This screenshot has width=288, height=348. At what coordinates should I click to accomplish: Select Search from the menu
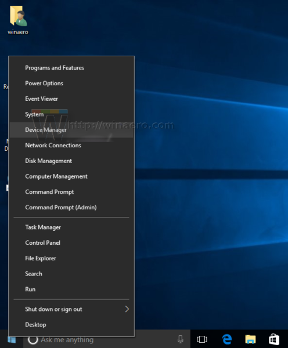tap(71, 274)
